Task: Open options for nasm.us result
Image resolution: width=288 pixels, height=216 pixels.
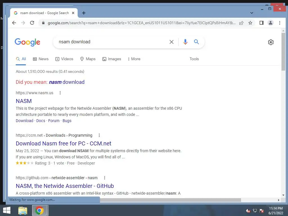Action: (x=60, y=93)
